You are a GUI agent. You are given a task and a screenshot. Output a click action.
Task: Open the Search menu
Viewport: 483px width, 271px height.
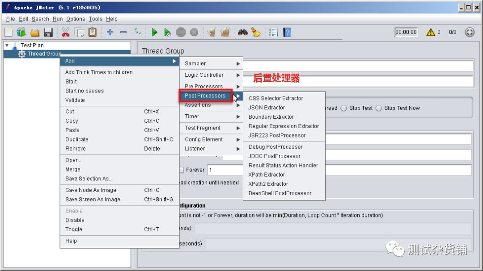click(x=40, y=19)
